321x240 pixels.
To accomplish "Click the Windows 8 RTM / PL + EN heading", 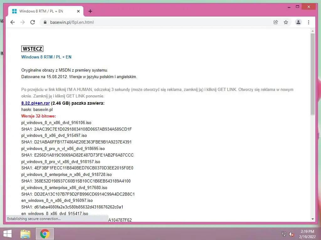I will (x=46, y=57).
